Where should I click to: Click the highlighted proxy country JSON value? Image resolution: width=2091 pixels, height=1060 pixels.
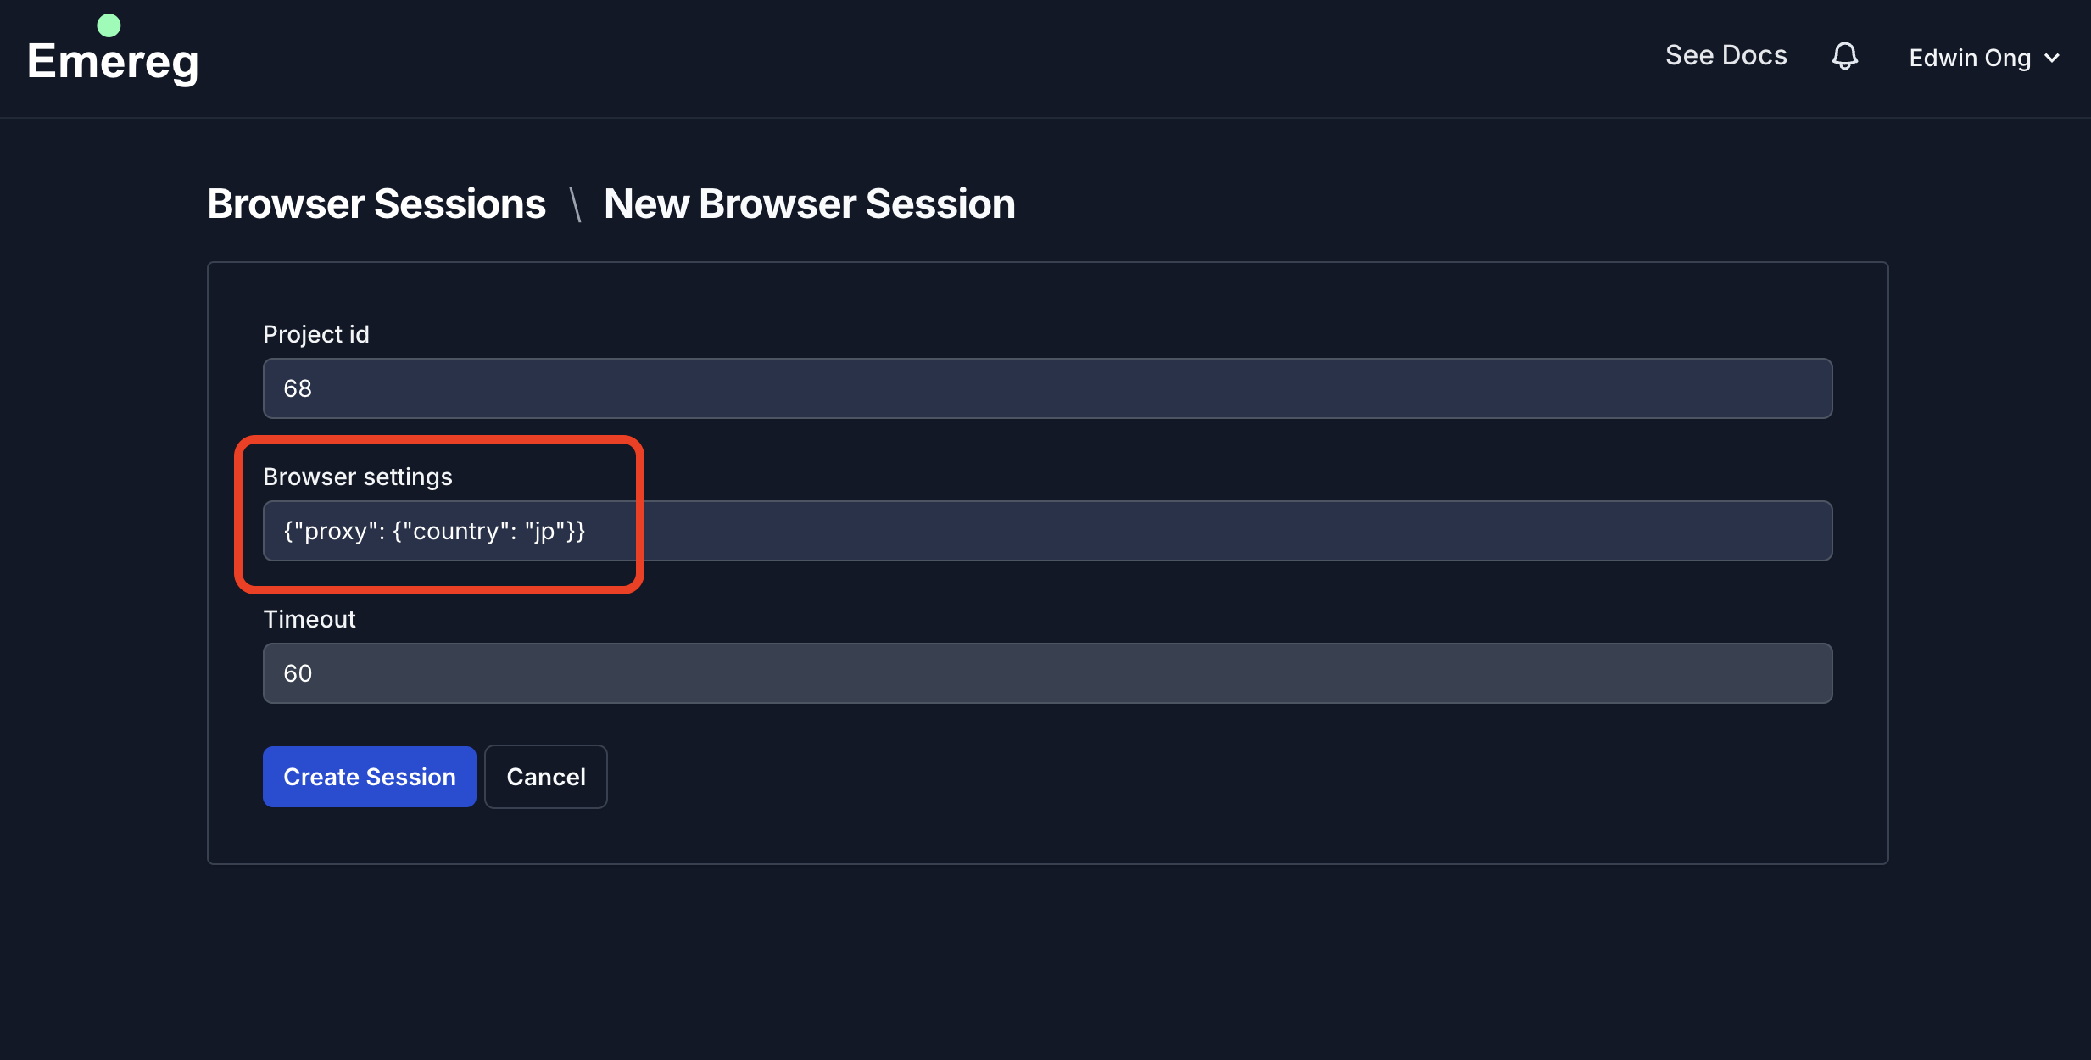point(435,530)
